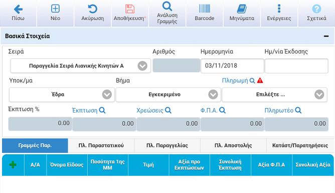Click the red warning icon beside Πληρωμή
The width and height of the screenshot is (335, 193).
coord(260,80)
